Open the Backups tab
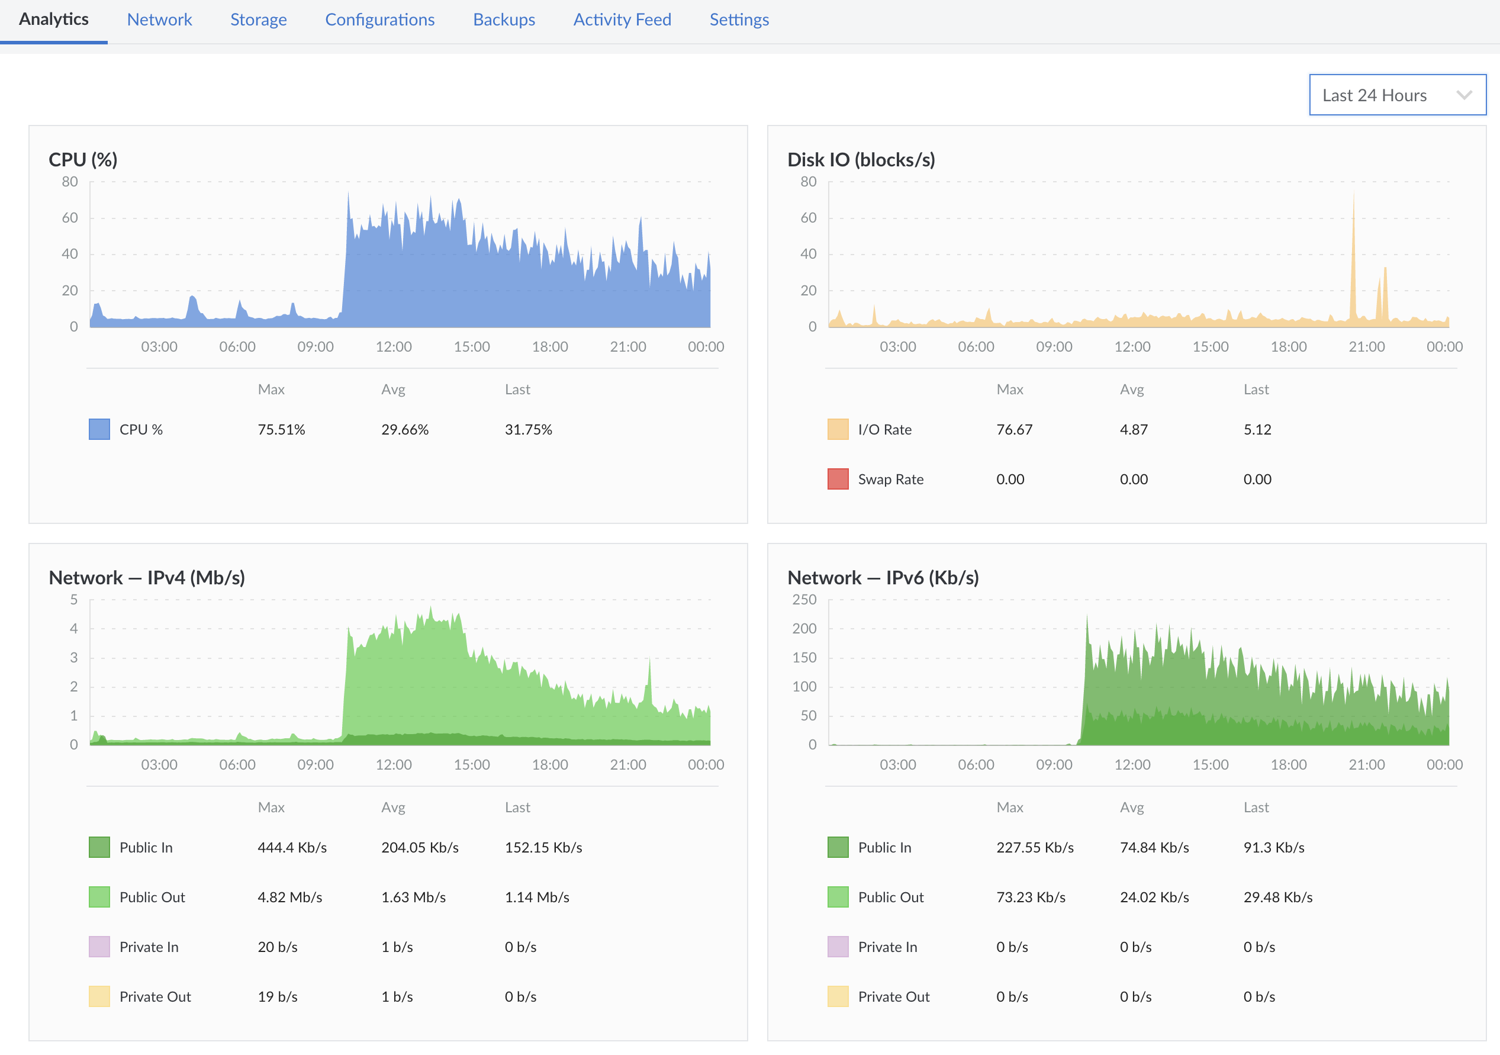Viewport: 1500px width, 1055px height. [x=504, y=20]
